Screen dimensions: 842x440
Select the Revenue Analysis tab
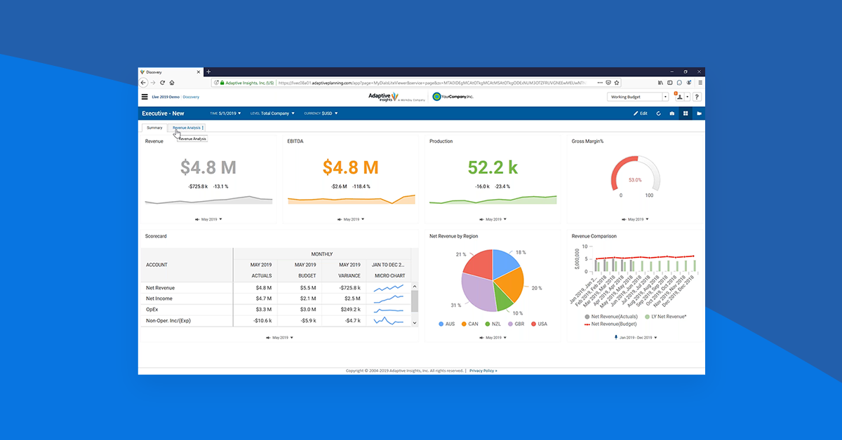(x=187, y=128)
